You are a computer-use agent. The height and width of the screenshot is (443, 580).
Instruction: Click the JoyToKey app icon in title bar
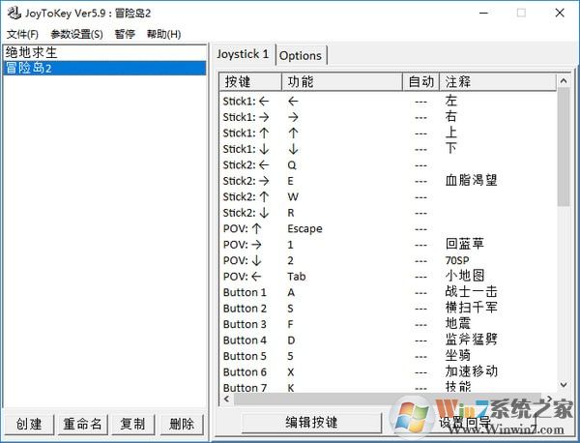[x=12, y=13]
